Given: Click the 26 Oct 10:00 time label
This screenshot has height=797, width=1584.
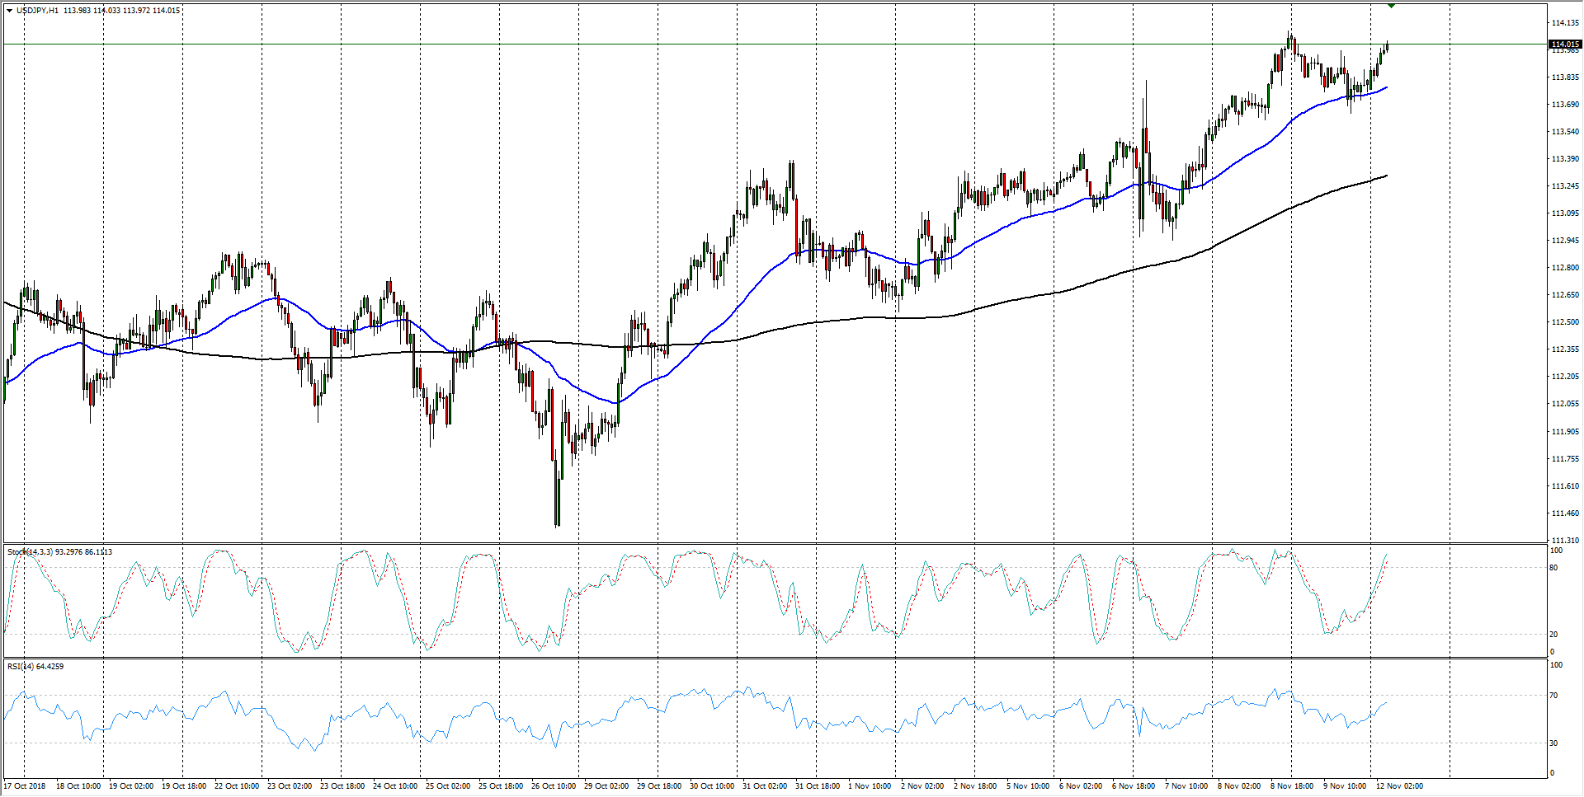Looking at the screenshot, I should click(x=553, y=785).
